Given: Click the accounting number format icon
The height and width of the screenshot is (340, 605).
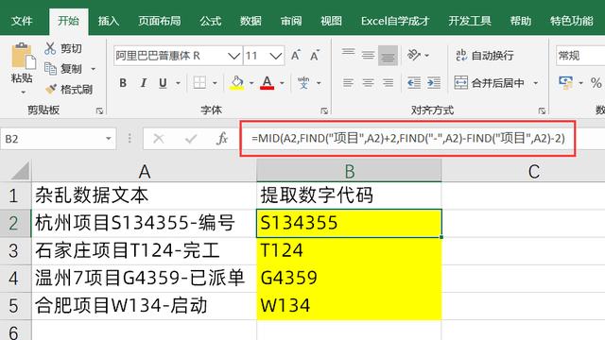Looking at the screenshot, I should 565,82.
